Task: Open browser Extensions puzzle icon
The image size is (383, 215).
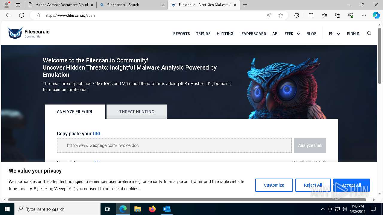Action: click(x=297, y=15)
